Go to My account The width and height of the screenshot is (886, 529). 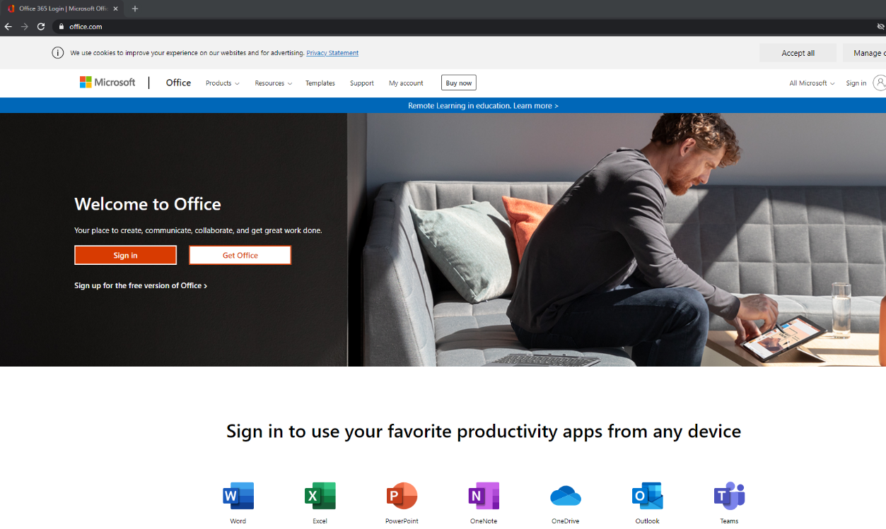(x=406, y=83)
